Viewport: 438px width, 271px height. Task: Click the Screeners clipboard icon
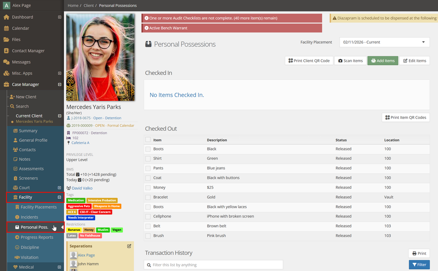tap(15, 178)
